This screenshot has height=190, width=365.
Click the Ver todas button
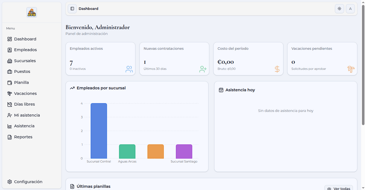339,188
